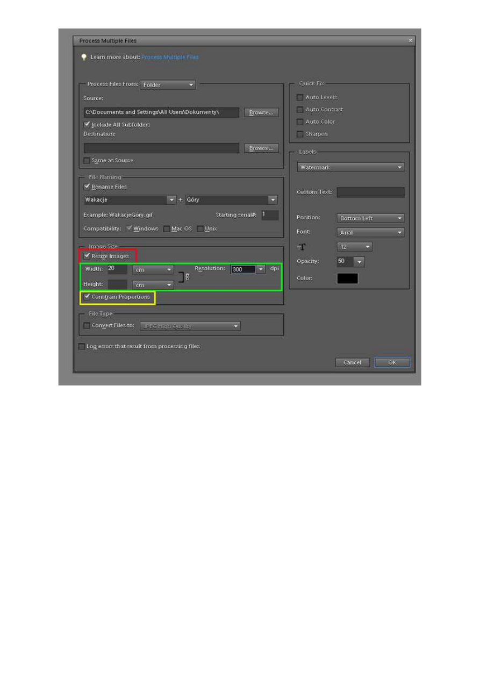Click the font size T icon
Image resolution: width=480 pixels, height=679 pixels.
301,247
